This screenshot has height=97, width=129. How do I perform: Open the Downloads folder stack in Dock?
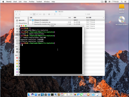[x=93, y=95]
